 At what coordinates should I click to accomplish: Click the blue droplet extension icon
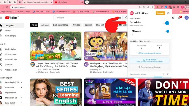(x=166, y=7)
